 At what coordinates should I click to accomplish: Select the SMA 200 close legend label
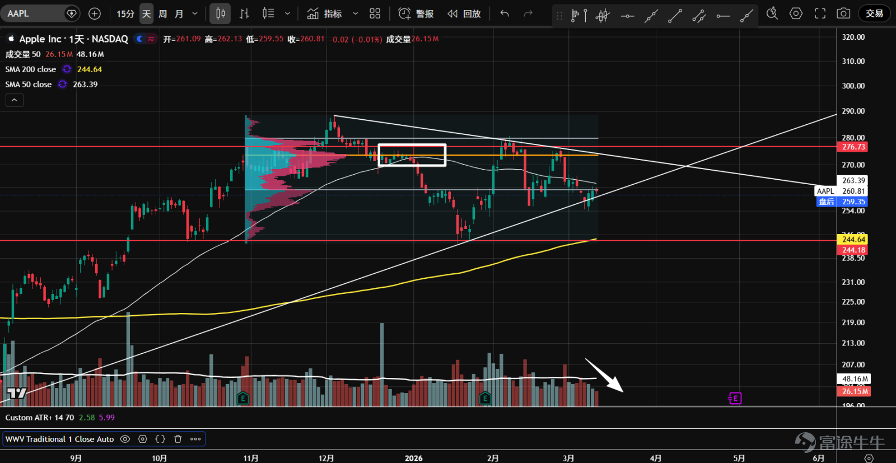(31, 69)
